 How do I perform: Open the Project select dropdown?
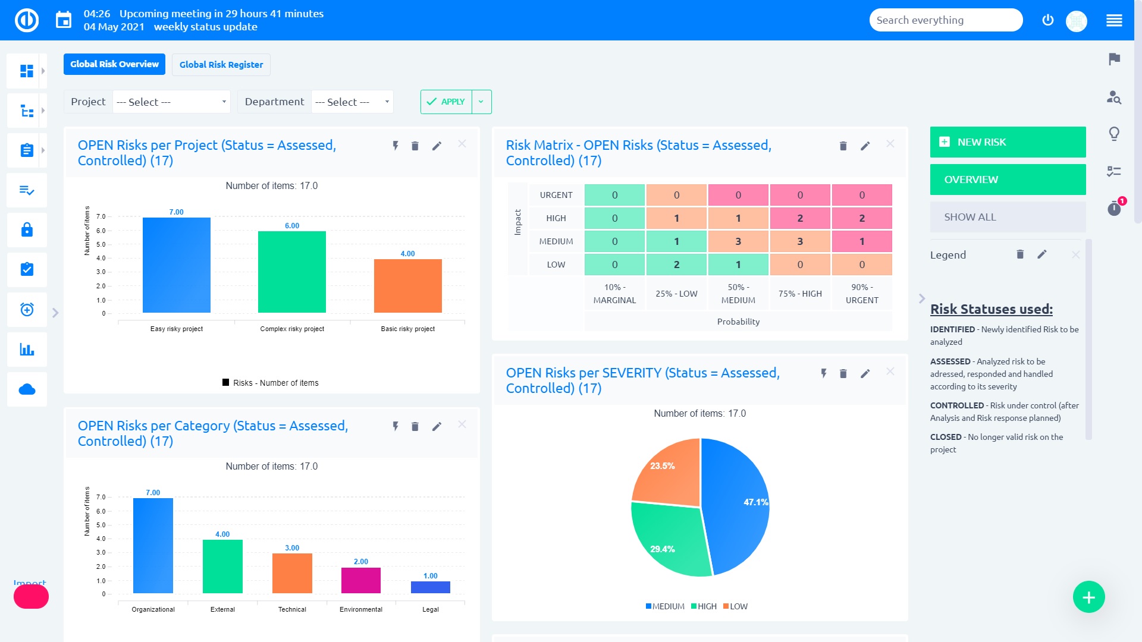(x=171, y=102)
